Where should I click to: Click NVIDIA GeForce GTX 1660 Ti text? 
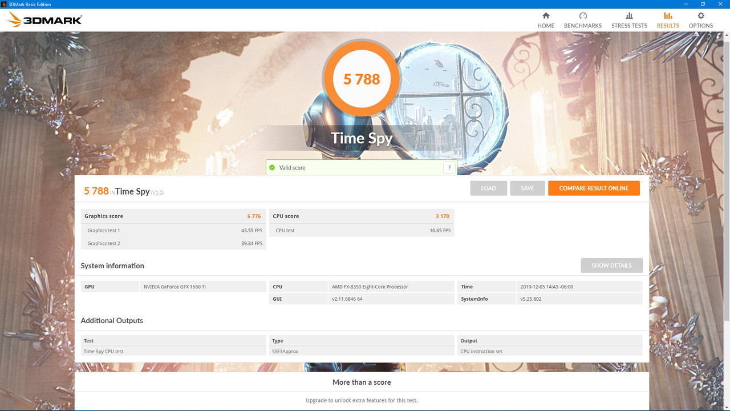click(x=175, y=287)
